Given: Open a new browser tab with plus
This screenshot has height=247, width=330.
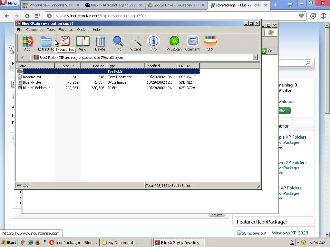Looking at the screenshot, I should [x=275, y=5].
